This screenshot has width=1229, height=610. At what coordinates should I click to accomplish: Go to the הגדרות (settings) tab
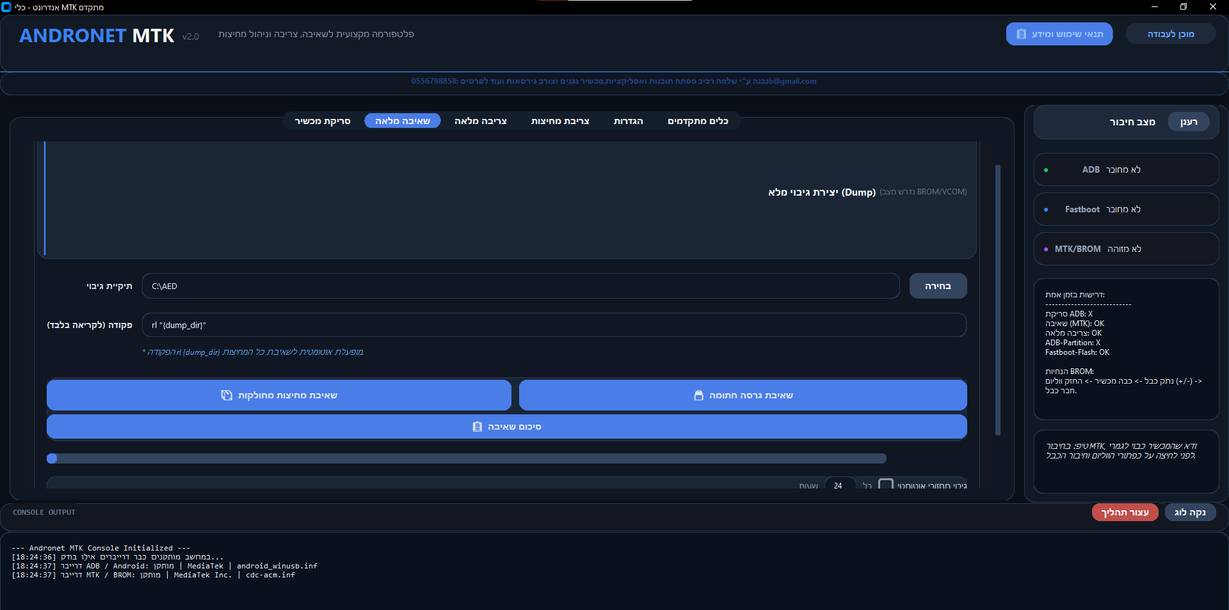(x=628, y=121)
